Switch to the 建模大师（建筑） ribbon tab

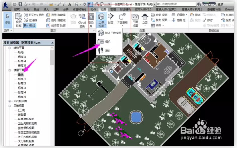tap(166, 10)
